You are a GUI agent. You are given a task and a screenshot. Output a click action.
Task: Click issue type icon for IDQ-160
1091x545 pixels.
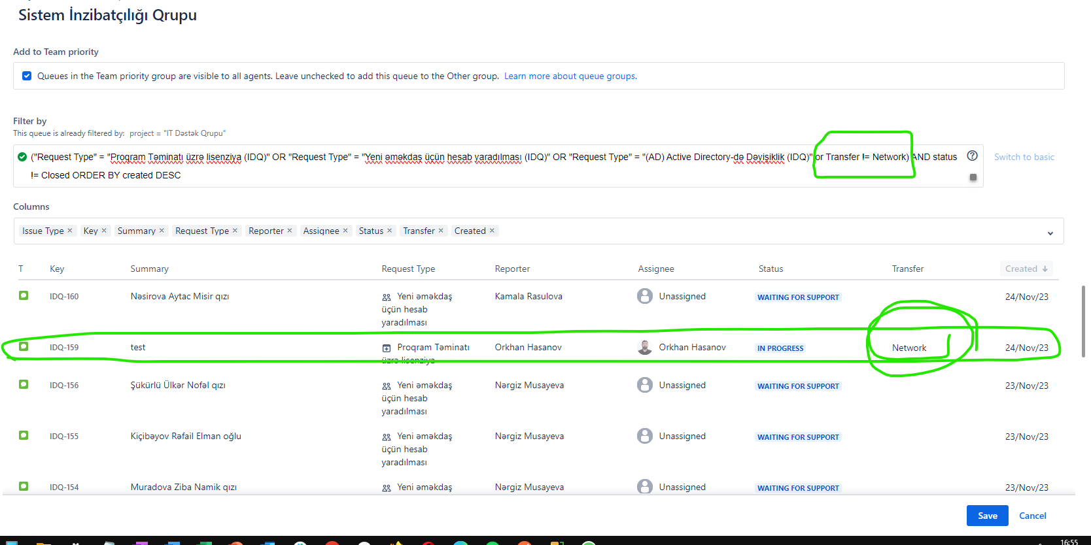point(24,295)
